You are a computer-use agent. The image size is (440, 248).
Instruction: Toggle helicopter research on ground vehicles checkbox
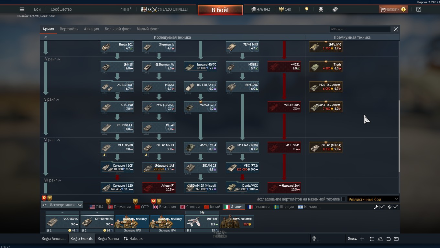[x=344, y=199]
